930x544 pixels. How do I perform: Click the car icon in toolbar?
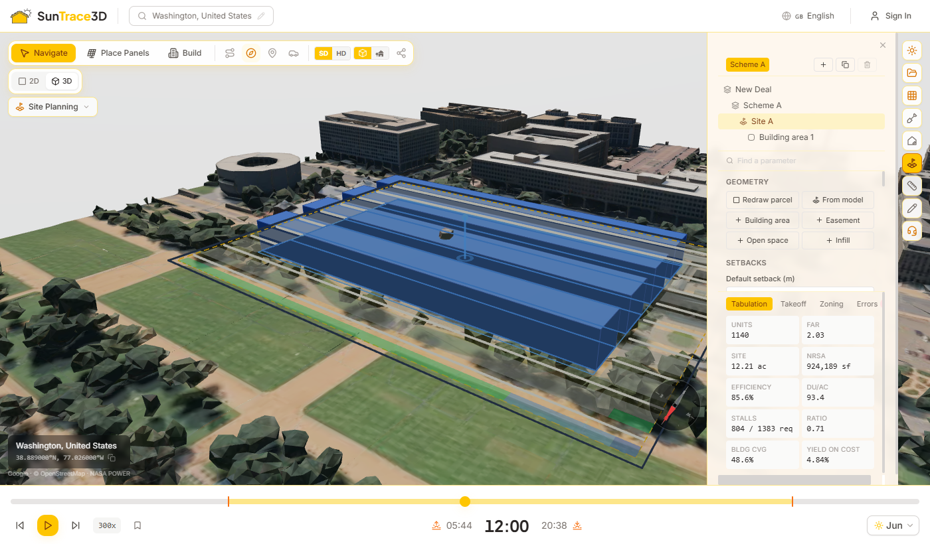coord(294,53)
